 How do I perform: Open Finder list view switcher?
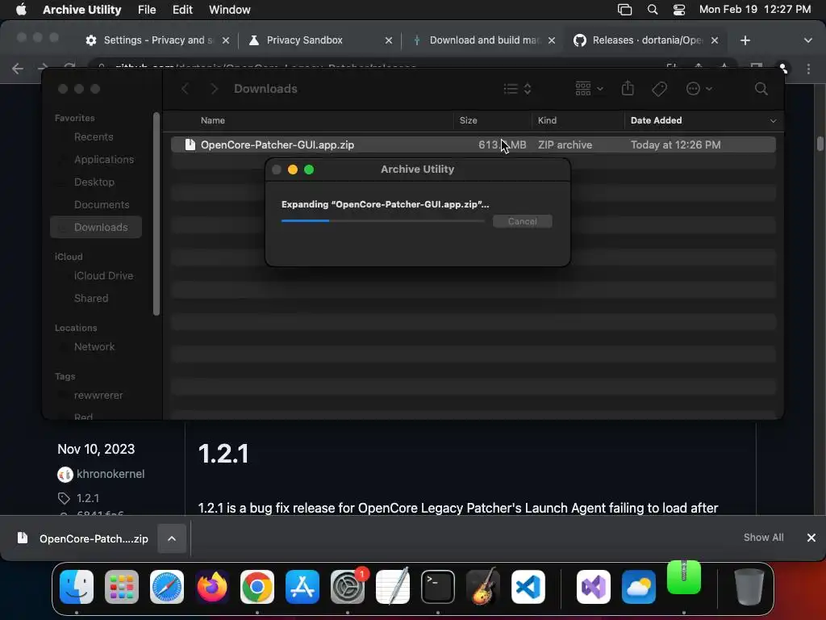pos(517,89)
